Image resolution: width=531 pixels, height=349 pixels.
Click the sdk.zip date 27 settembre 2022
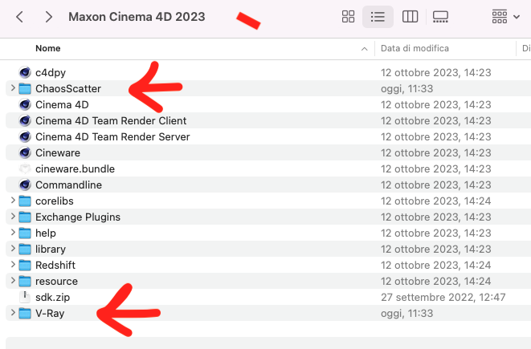(443, 298)
